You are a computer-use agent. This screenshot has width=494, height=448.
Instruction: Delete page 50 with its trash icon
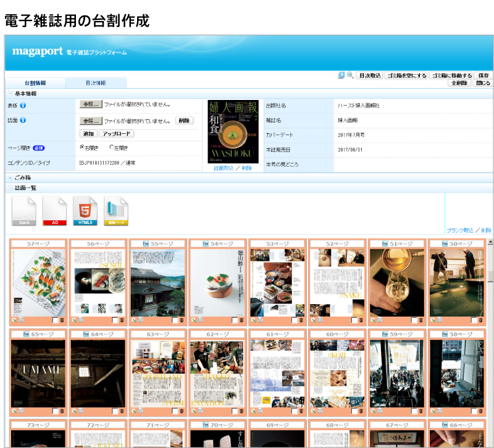pos(481,320)
